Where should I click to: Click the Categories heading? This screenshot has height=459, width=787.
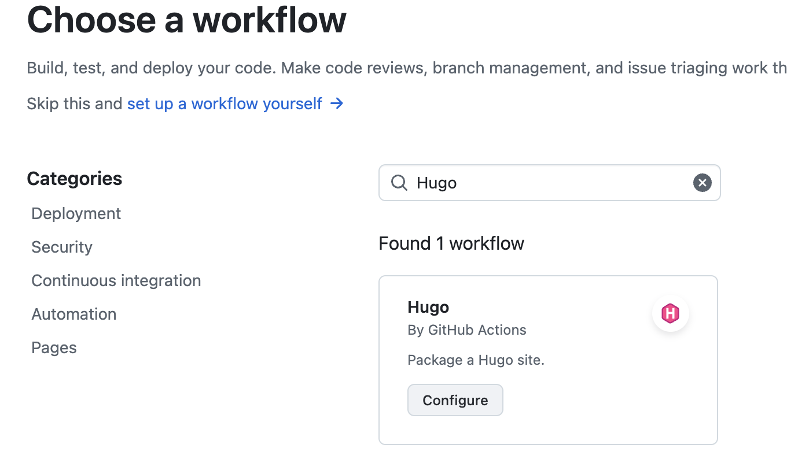tap(75, 179)
